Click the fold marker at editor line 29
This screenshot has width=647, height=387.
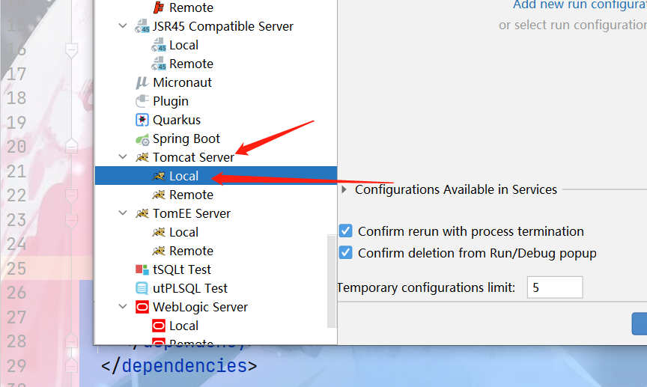(72, 365)
